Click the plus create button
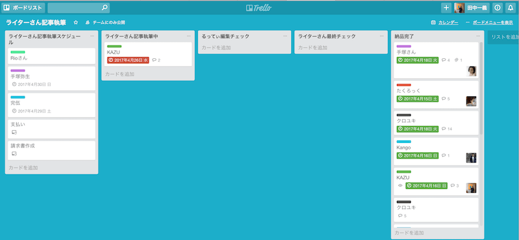Screen dimensions: 519x240 446,8
